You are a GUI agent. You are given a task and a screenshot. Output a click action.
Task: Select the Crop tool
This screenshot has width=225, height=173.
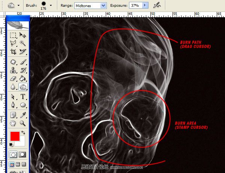[13, 52]
